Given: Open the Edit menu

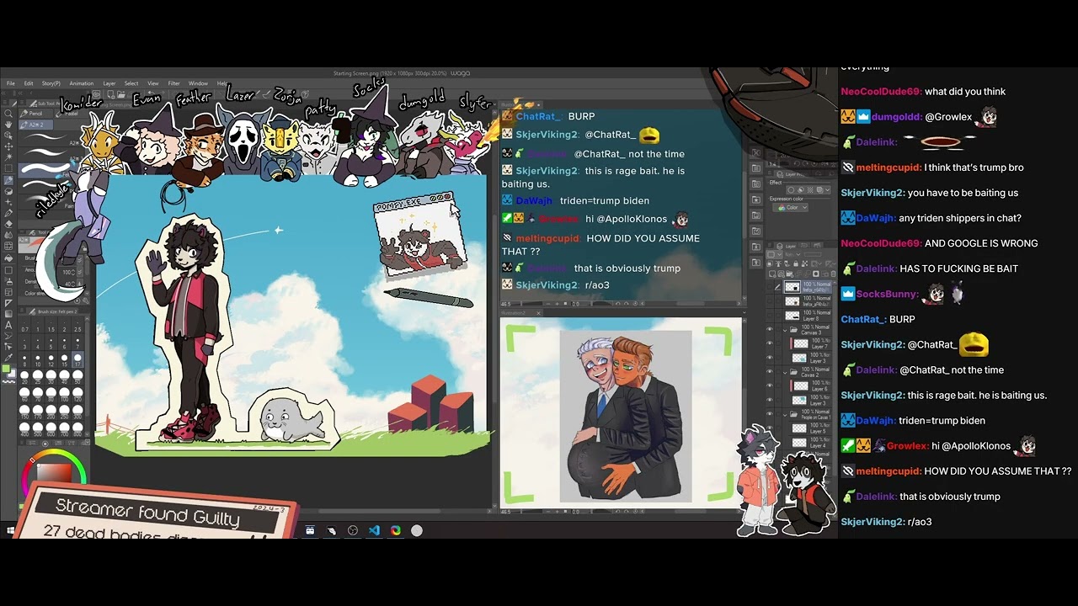Looking at the screenshot, I should click(29, 83).
